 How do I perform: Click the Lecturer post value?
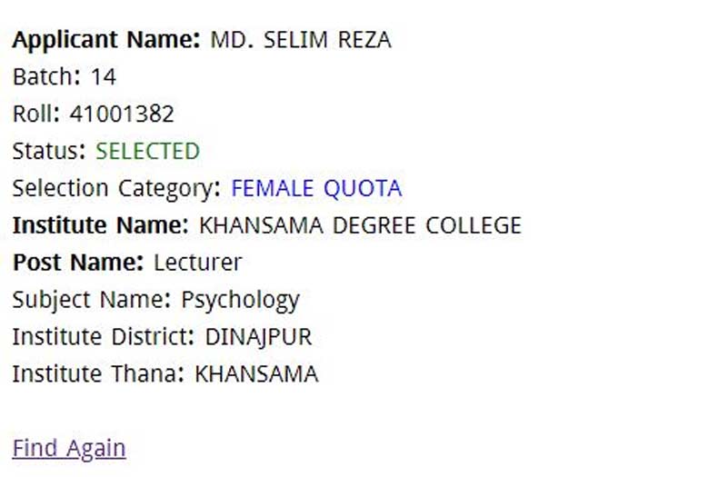tap(198, 263)
